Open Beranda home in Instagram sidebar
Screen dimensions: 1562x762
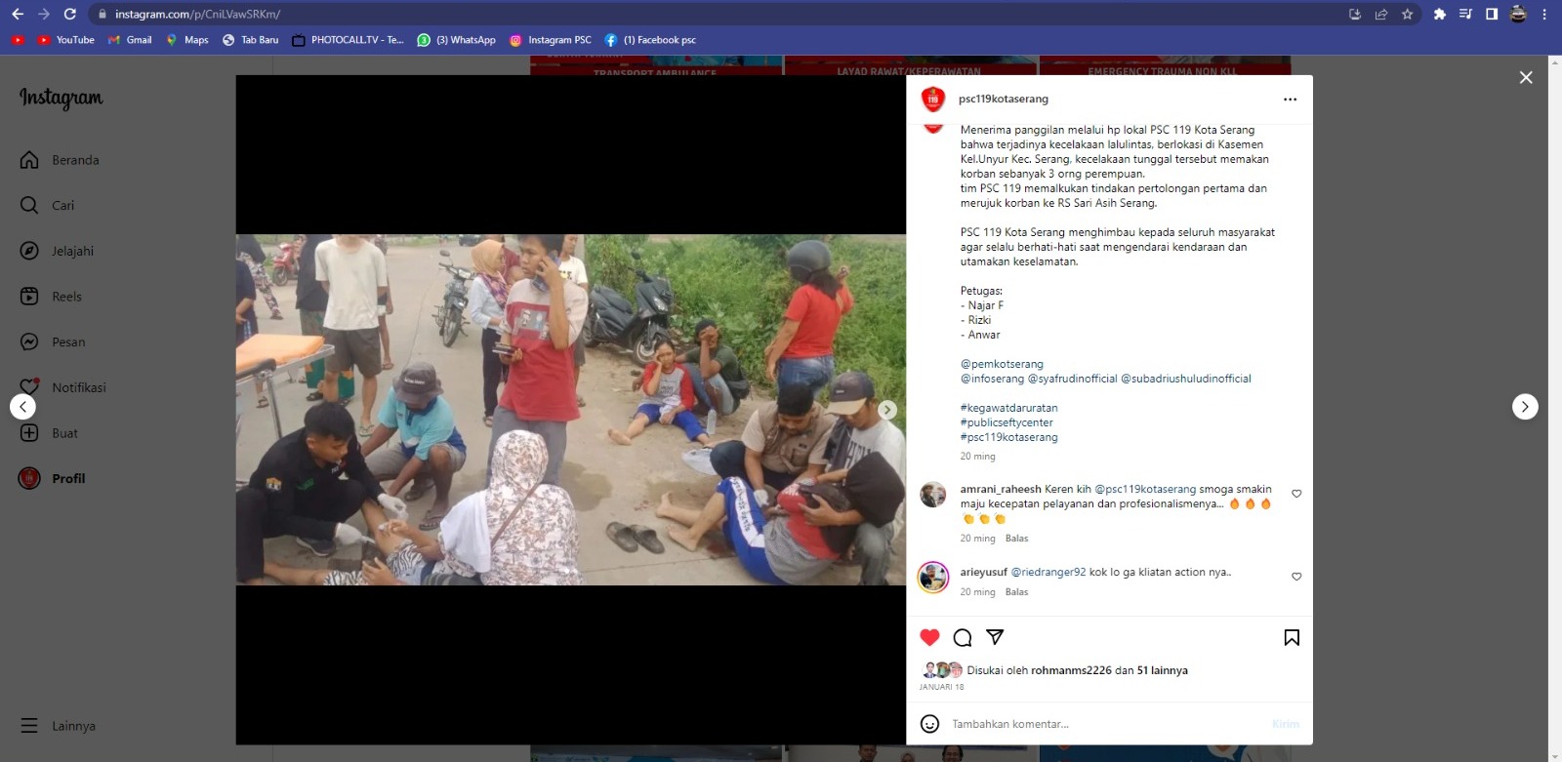[x=60, y=160]
